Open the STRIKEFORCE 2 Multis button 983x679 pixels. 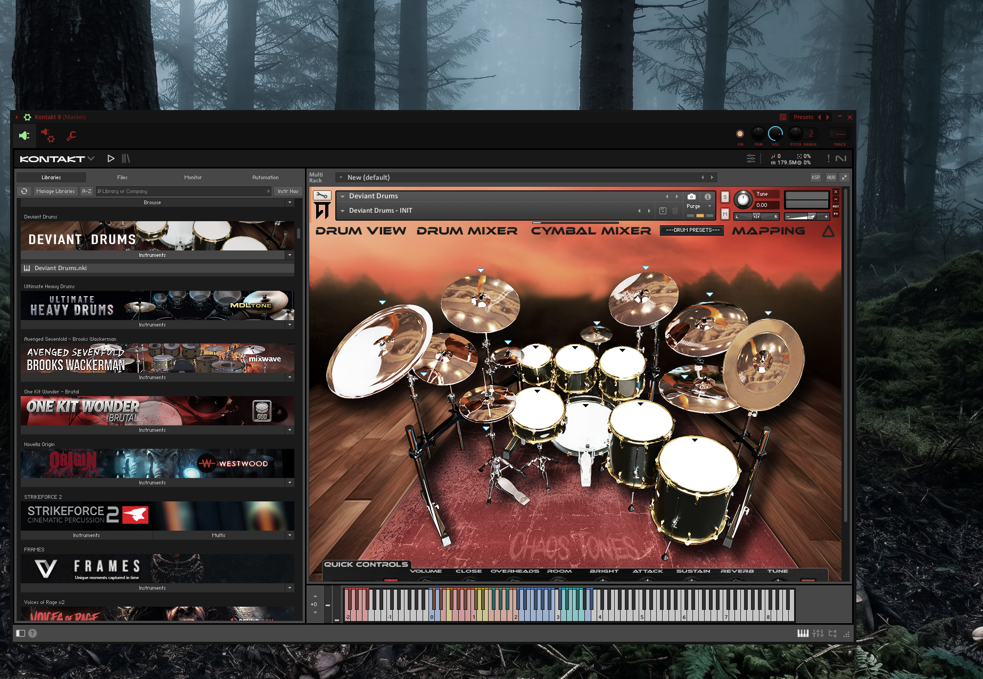219,535
